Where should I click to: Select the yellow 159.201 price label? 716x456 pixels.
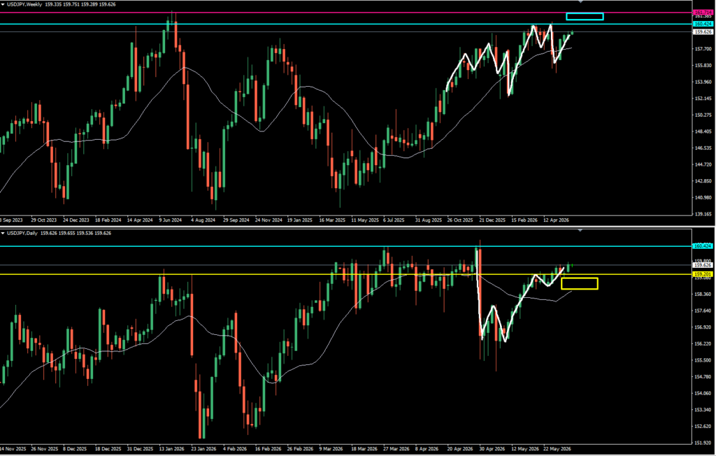pyautogui.click(x=703, y=274)
